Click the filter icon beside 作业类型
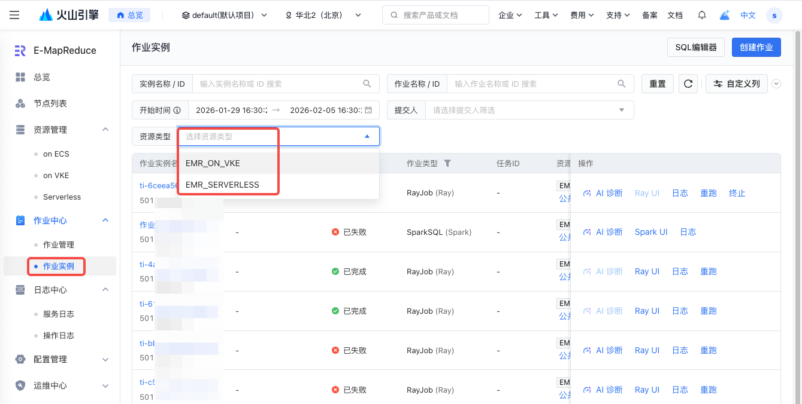Screen dimensions: 802x404 447,164
